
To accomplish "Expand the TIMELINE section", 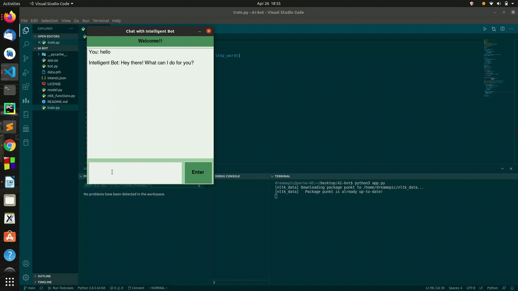I will click(x=45, y=282).
